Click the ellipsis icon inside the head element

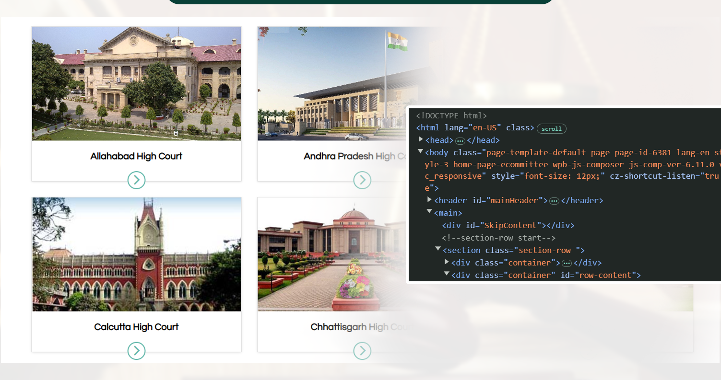coord(461,140)
